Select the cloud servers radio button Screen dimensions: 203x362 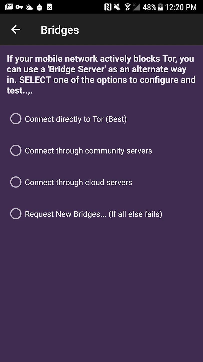coord(16,182)
